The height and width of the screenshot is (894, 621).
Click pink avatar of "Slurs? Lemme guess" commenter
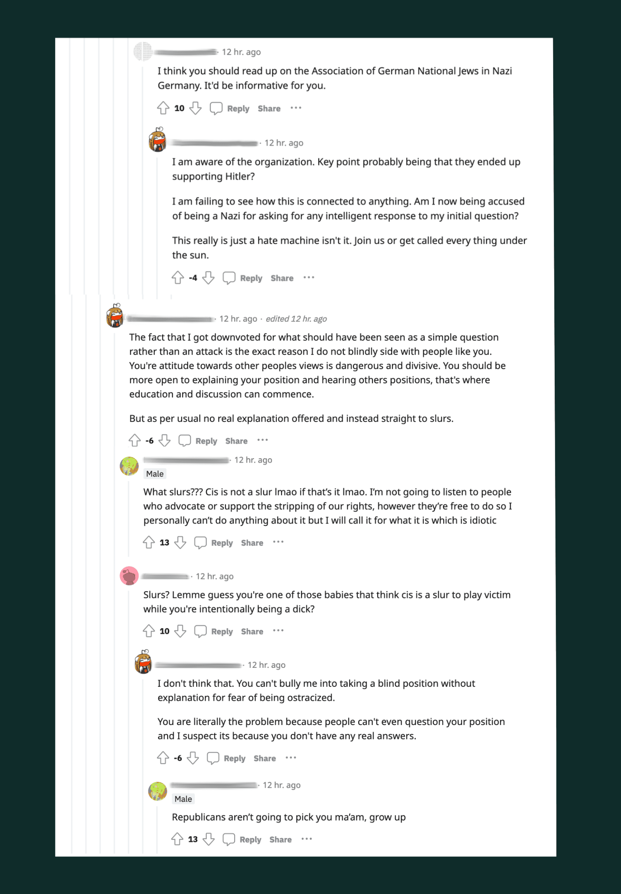pos(129,576)
